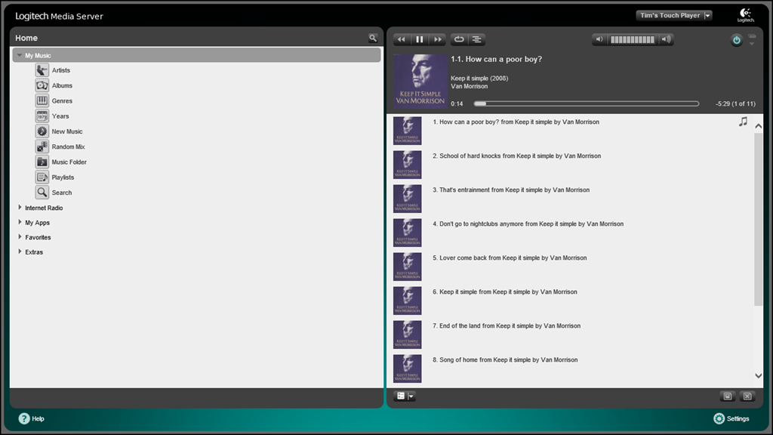Expand the Internet Radio section
The image size is (773, 435).
click(x=20, y=208)
